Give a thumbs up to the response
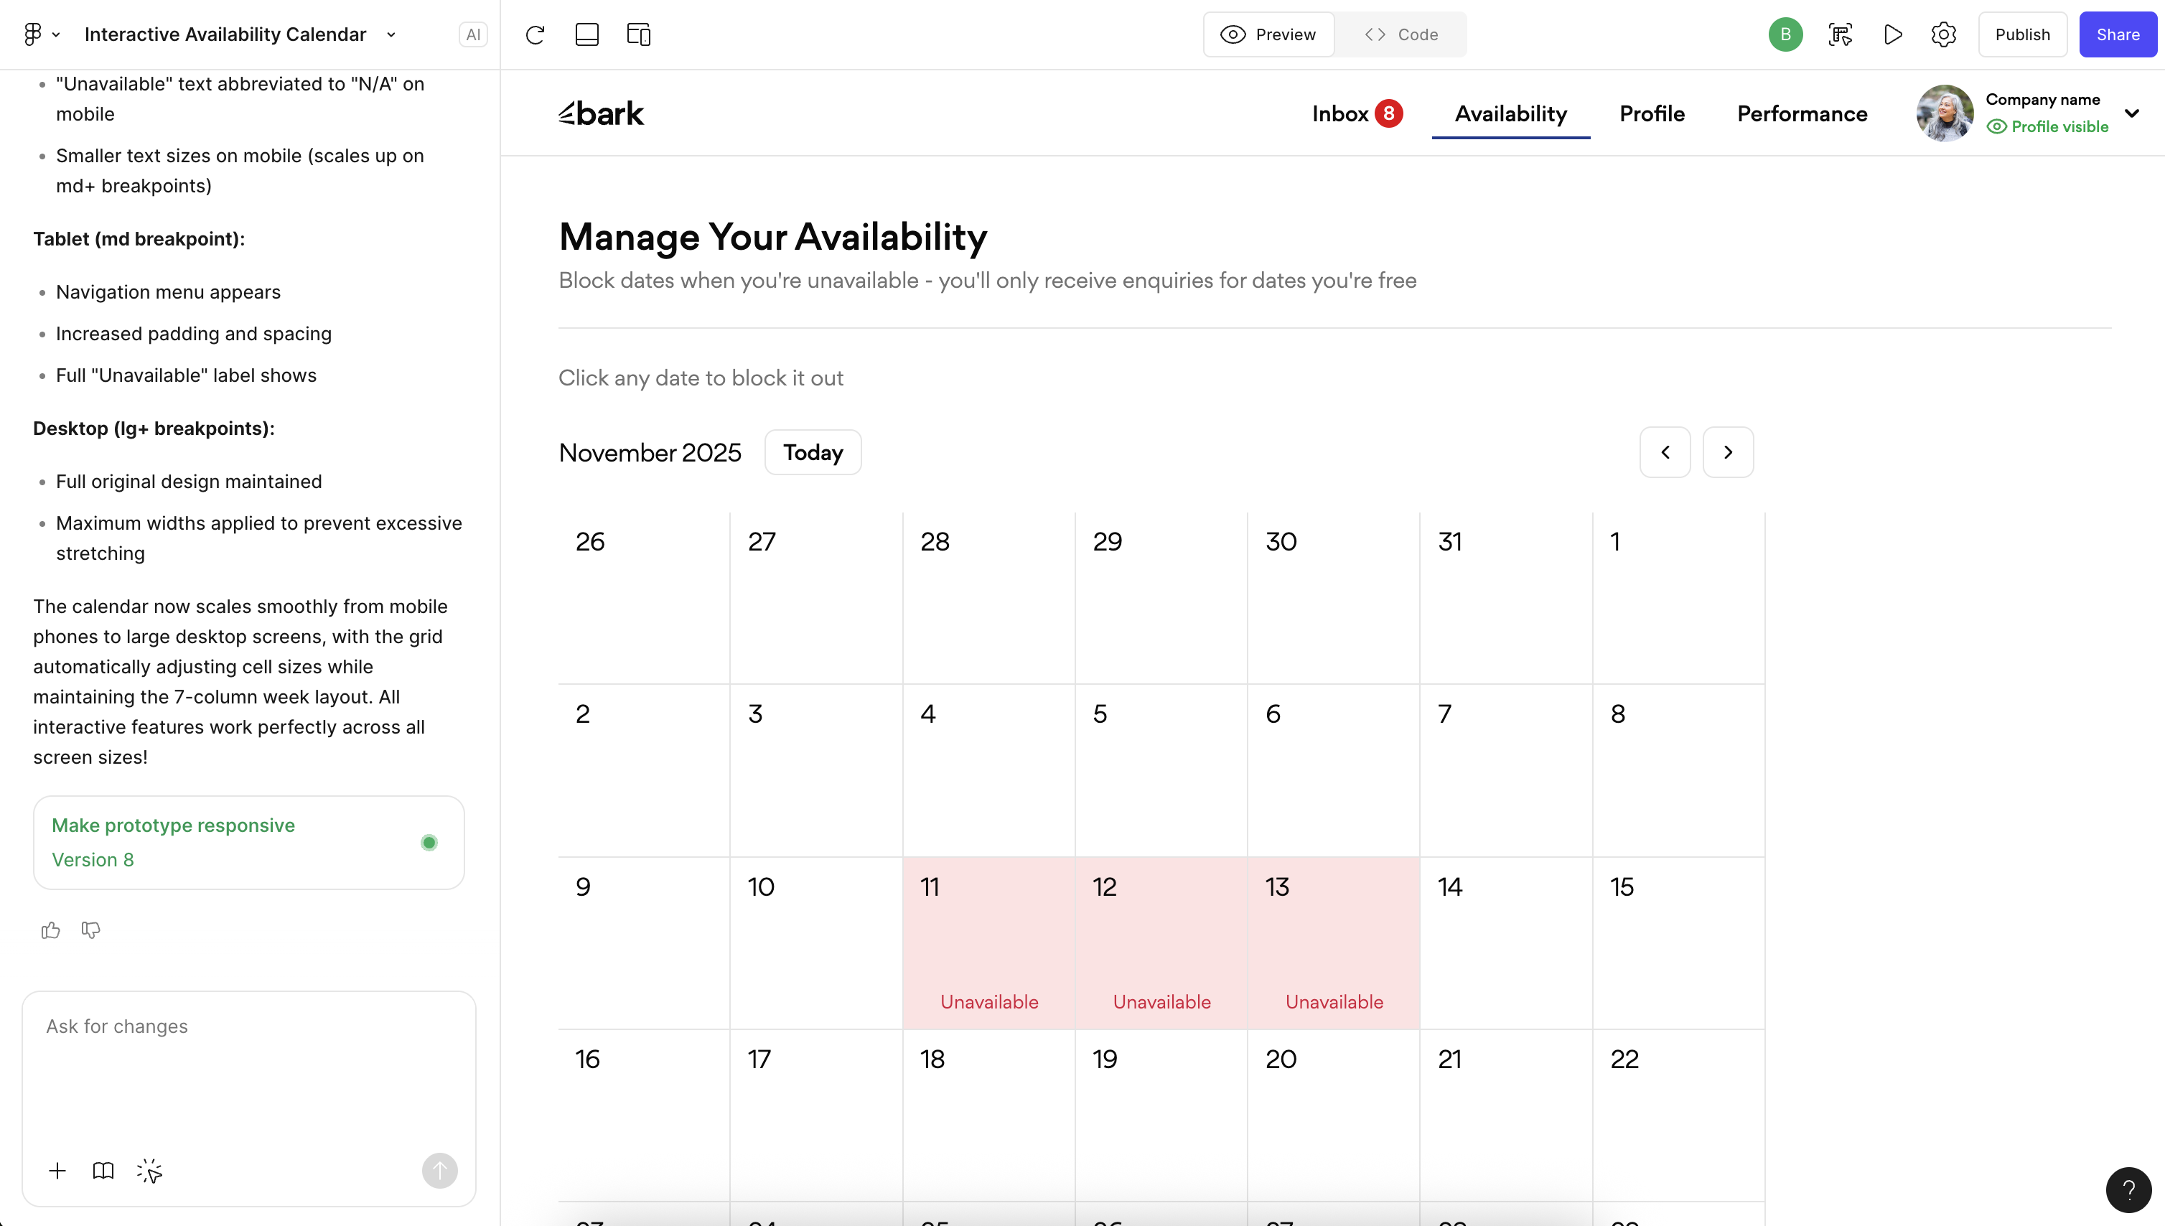Screen dimensions: 2165x1226 50,930
